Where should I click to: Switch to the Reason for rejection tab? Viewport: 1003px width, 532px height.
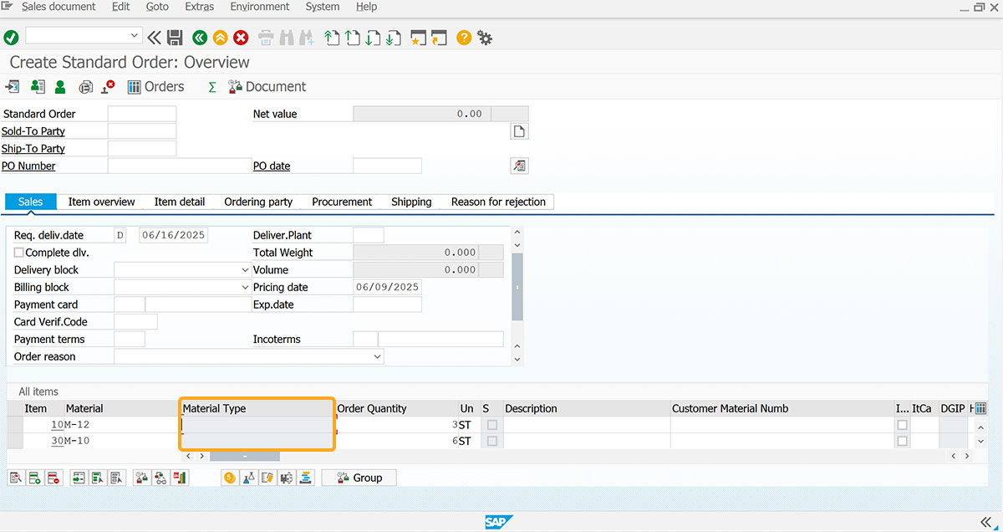pyautogui.click(x=498, y=202)
